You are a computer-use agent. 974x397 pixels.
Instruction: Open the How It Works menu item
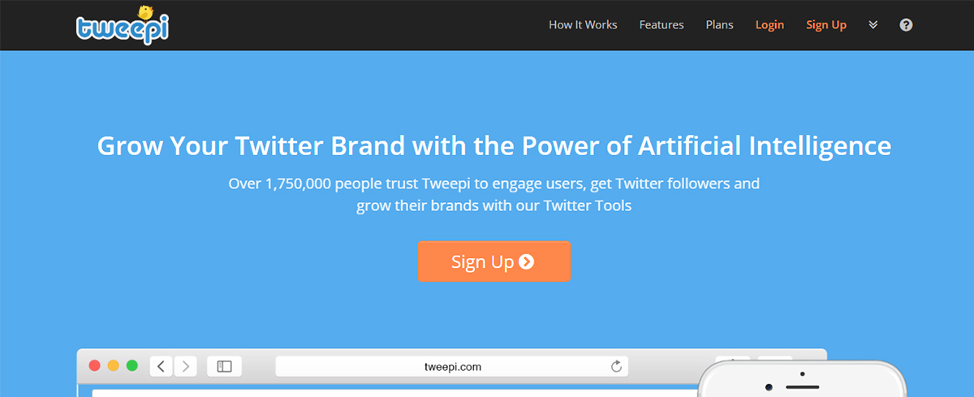[583, 25]
